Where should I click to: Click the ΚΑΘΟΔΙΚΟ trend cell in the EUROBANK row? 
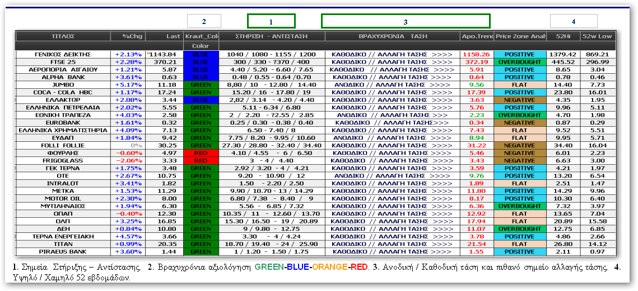pyautogui.click(x=393, y=122)
